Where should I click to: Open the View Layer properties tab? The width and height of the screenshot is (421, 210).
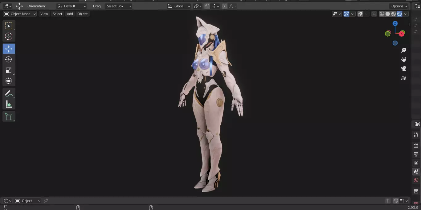tap(416, 163)
